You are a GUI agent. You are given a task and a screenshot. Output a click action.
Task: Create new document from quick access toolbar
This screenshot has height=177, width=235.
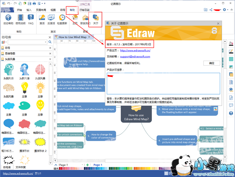coord(20,3)
